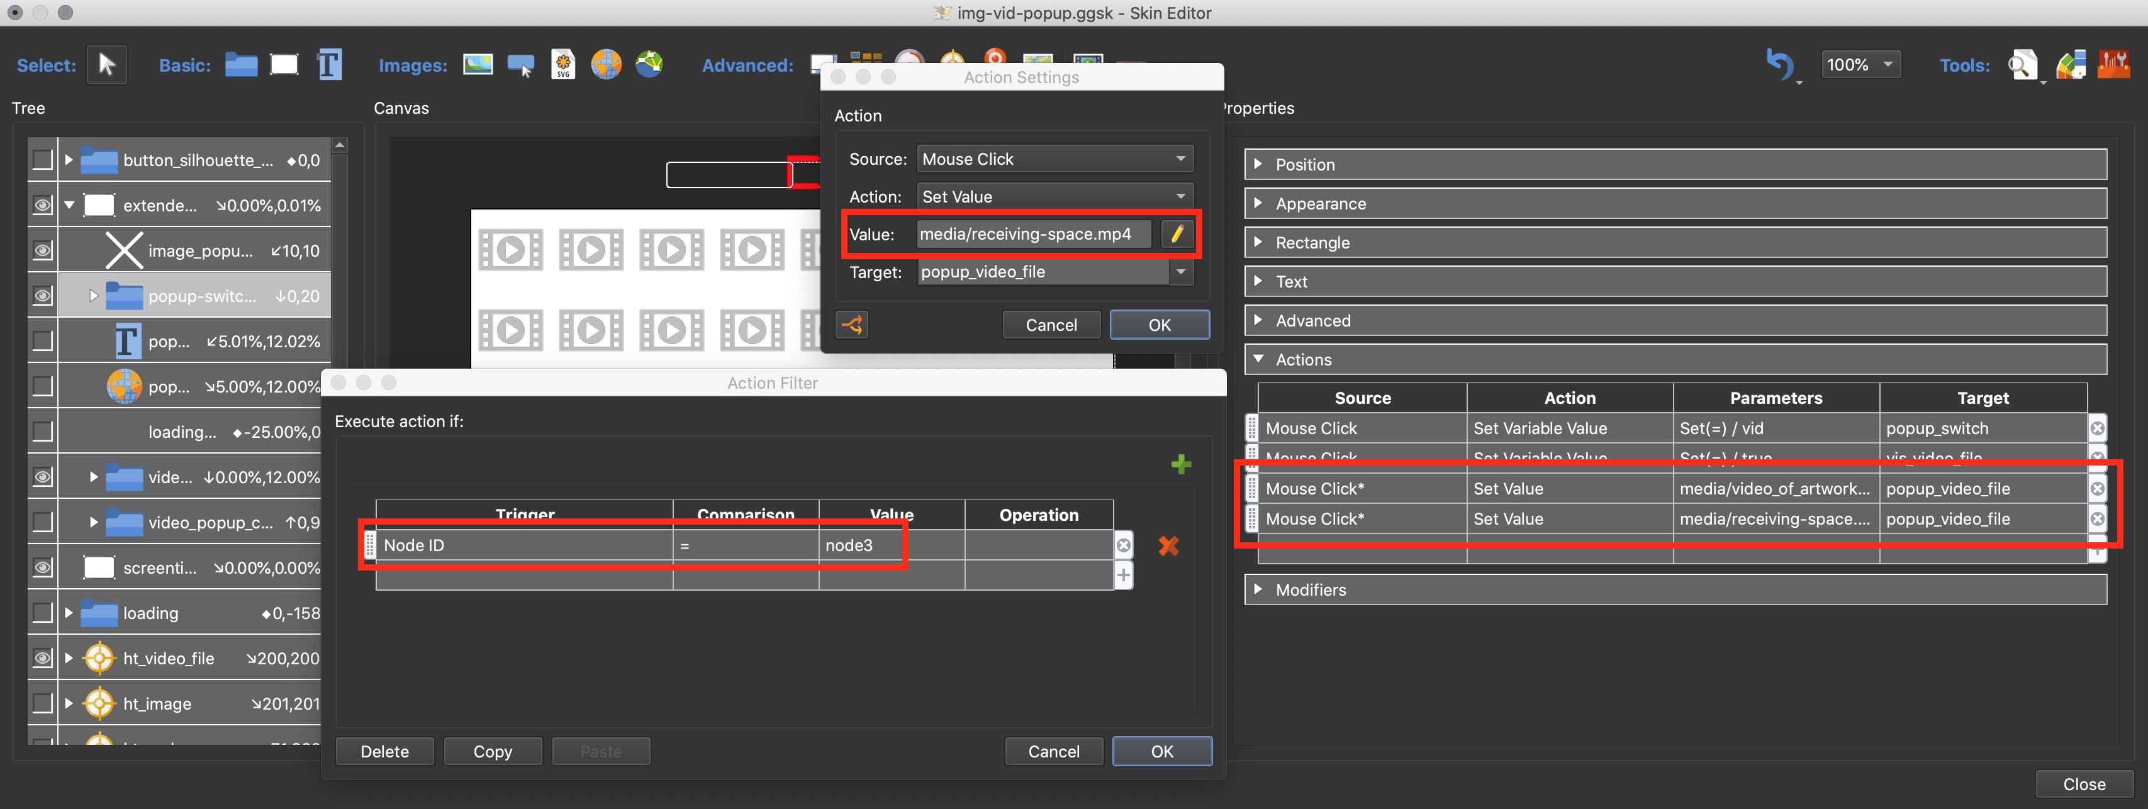Open the color palette tool

[2071, 64]
